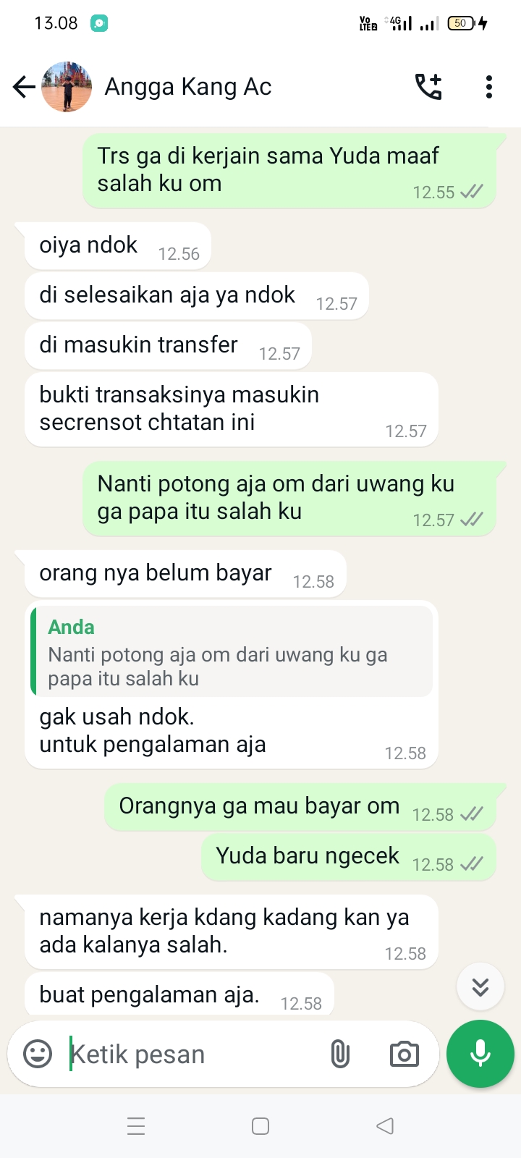Tap the Android back triangle button
The width and height of the screenshot is (521, 1158).
click(x=385, y=1126)
